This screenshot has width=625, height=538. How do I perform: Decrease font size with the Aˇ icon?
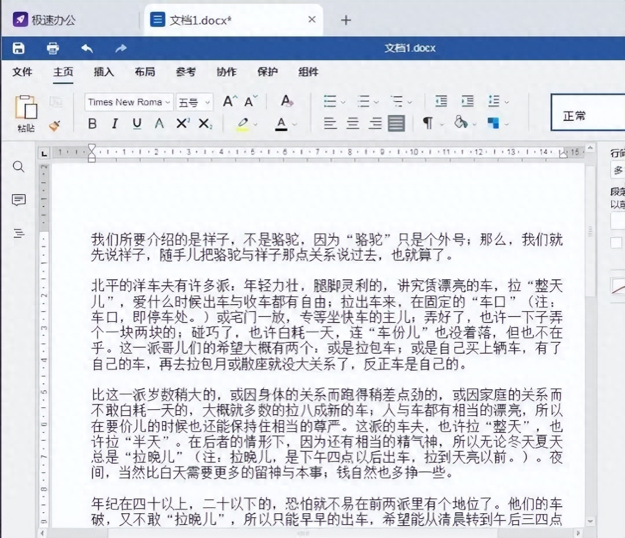251,102
